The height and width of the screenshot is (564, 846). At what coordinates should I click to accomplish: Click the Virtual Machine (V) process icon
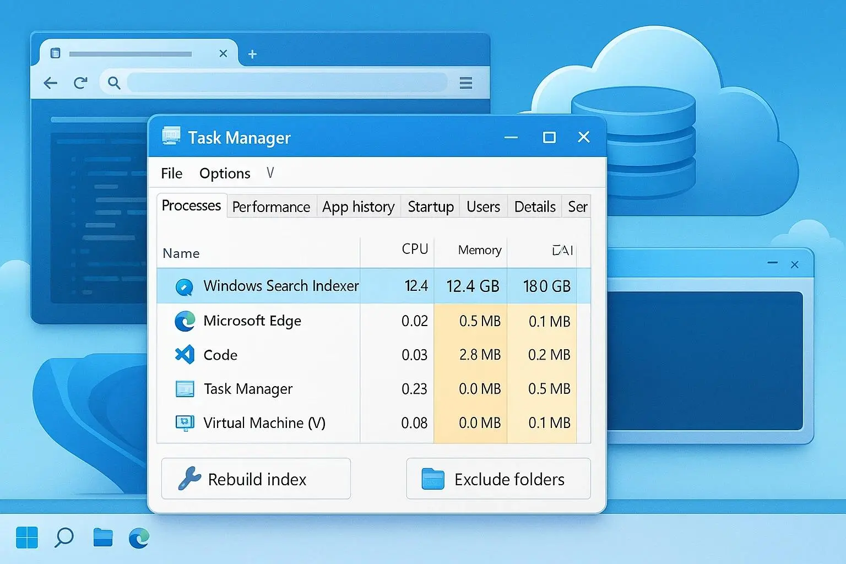click(x=185, y=423)
